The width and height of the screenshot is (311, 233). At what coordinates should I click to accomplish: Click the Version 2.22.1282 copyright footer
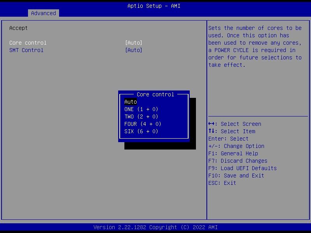[155, 227]
